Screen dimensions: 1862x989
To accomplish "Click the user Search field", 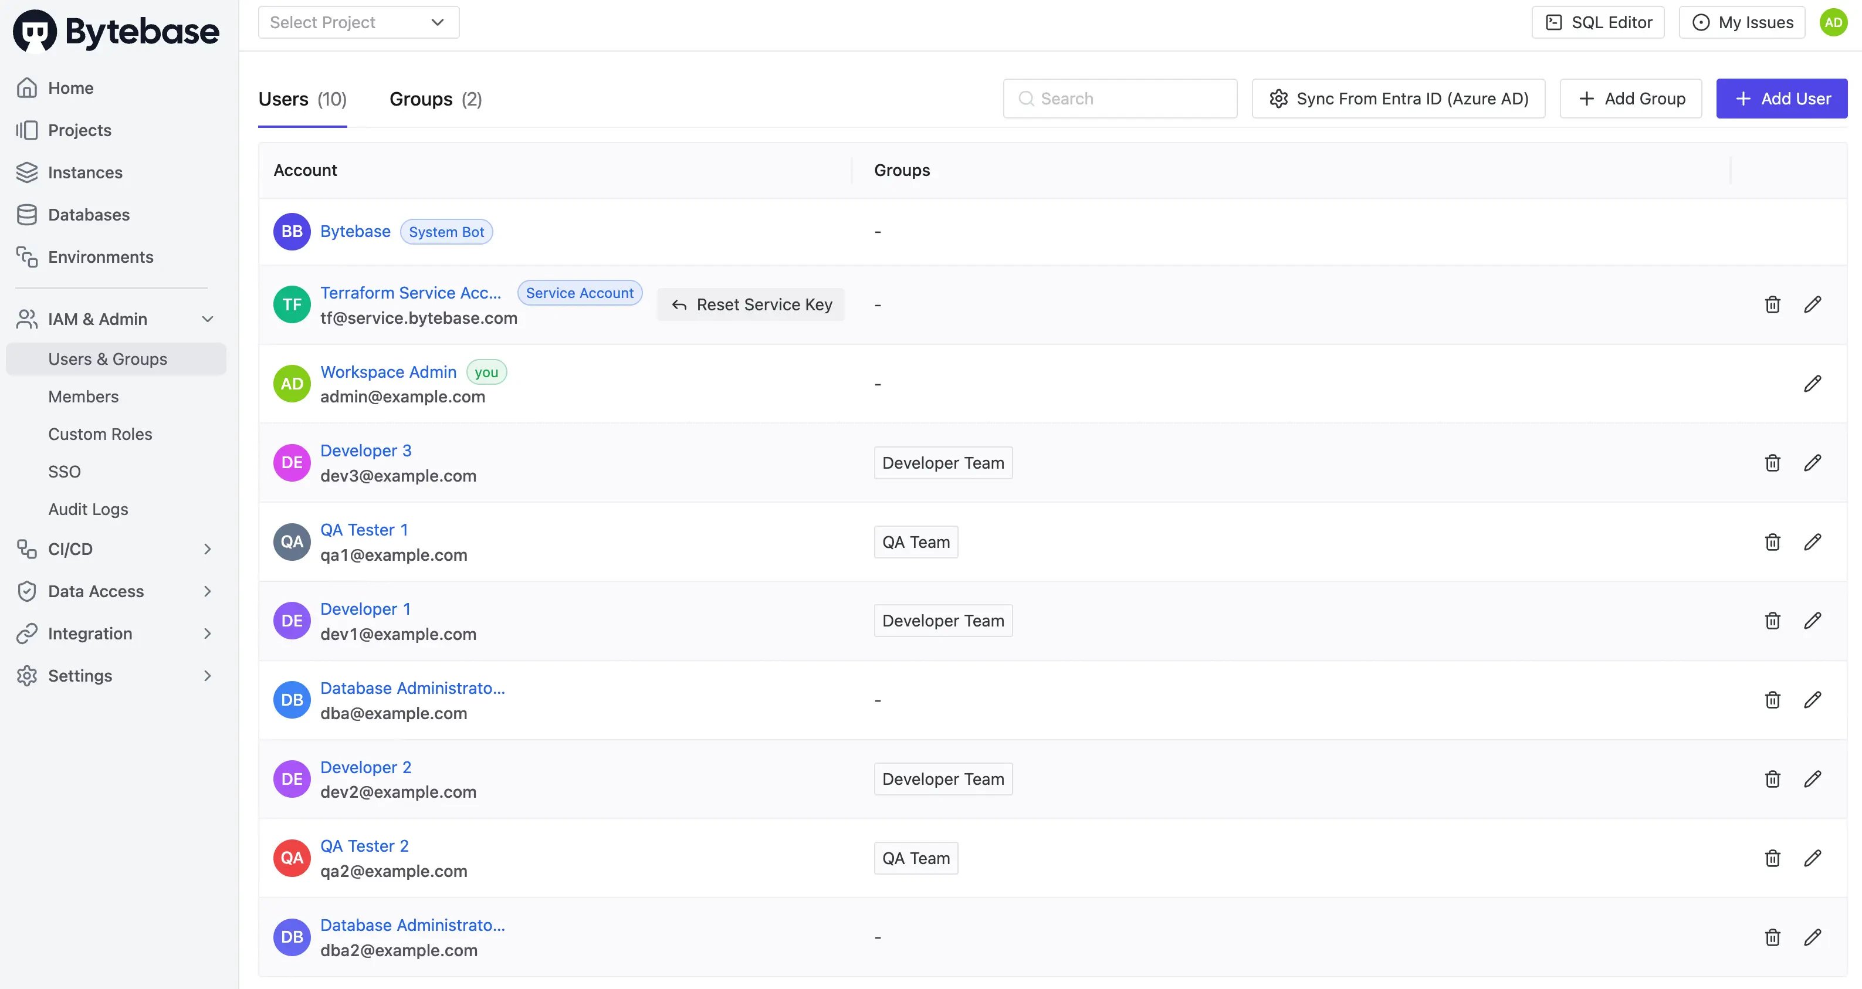I will click(1120, 99).
